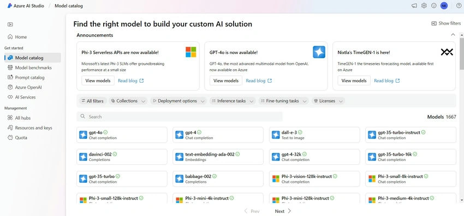The width and height of the screenshot is (464, 216).
Task: Open settings gear icon in header
Action: tap(424, 5)
